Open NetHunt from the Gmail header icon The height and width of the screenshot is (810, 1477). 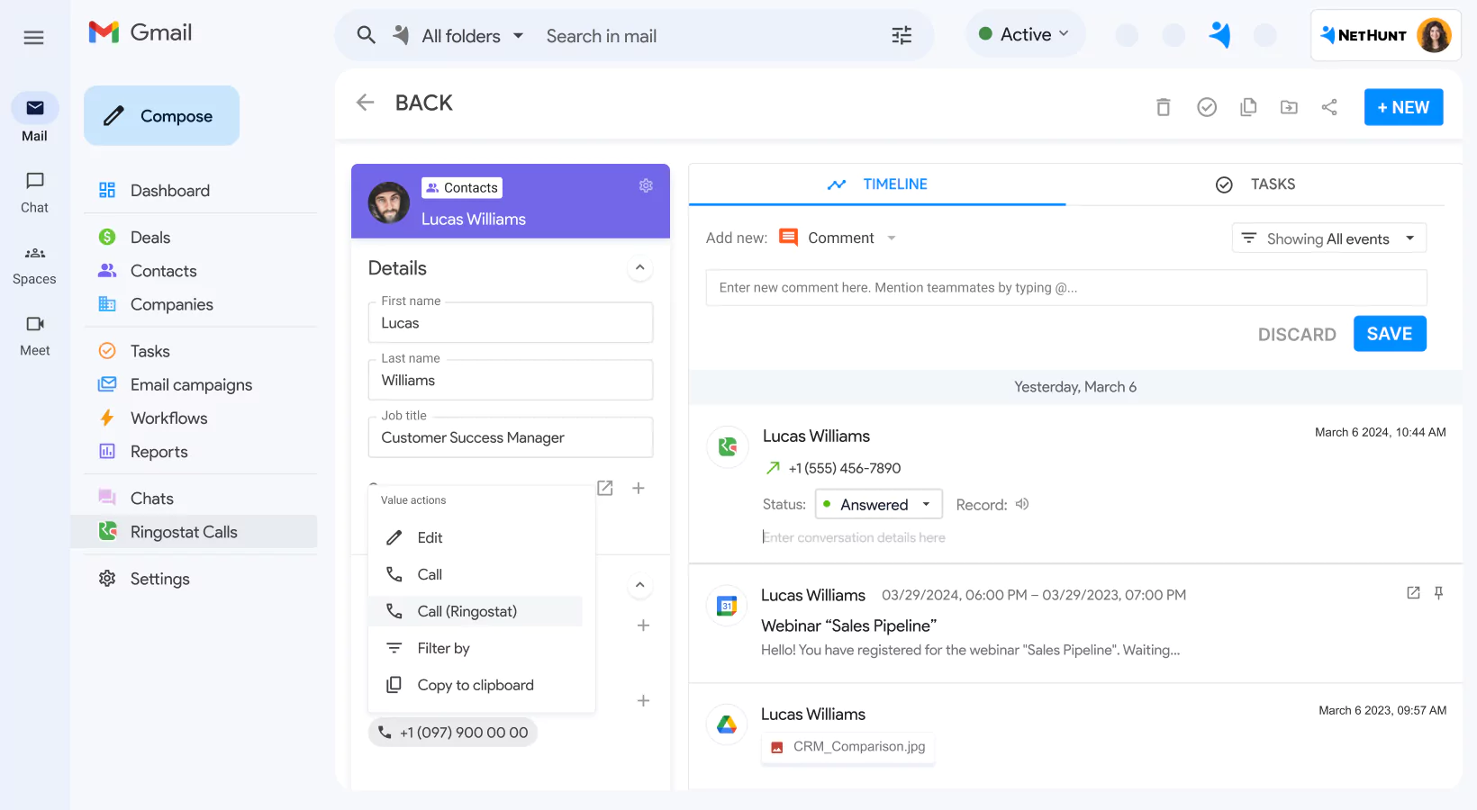(x=1220, y=34)
